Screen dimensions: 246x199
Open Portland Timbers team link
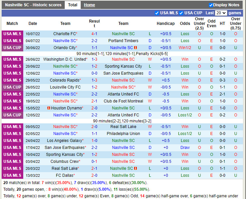tap(123, 41)
